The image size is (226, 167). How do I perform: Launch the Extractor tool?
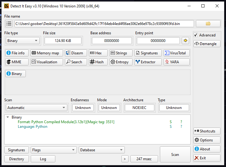[148, 62]
